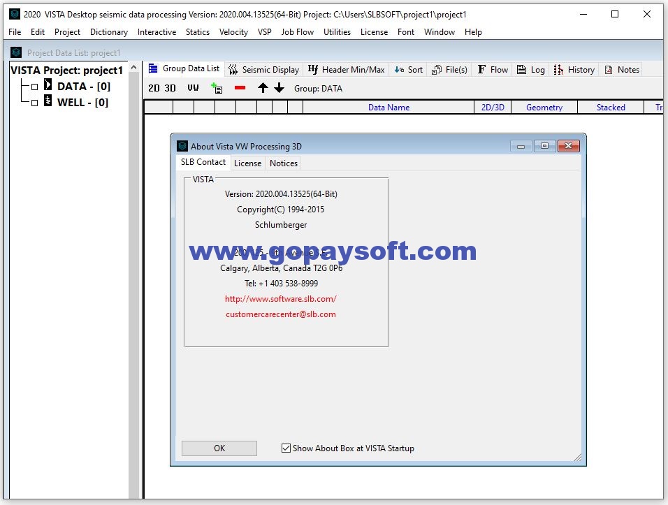Click the DATA group icon in tree
The image size is (668, 505).
click(x=48, y=85)
